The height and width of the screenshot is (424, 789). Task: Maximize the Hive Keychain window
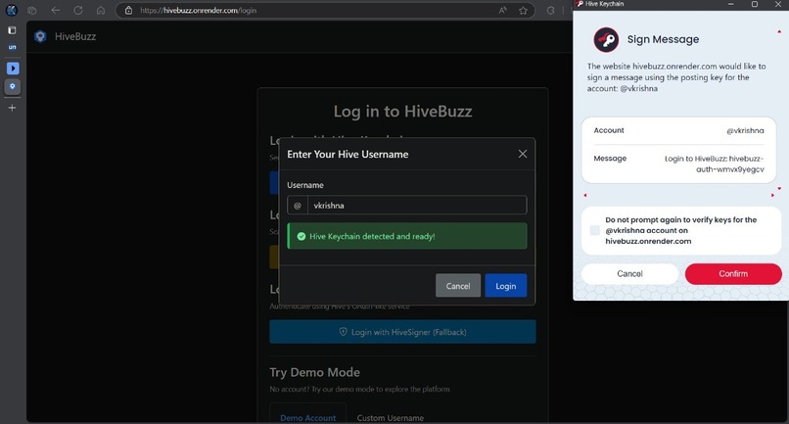pyautogui.click(x=755, y=4)
